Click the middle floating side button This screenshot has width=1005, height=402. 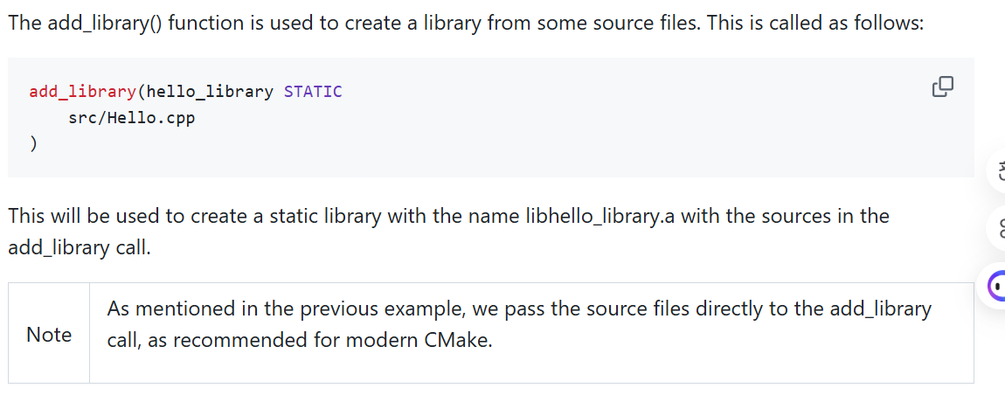pyautogui.click(x=999, y=227)
